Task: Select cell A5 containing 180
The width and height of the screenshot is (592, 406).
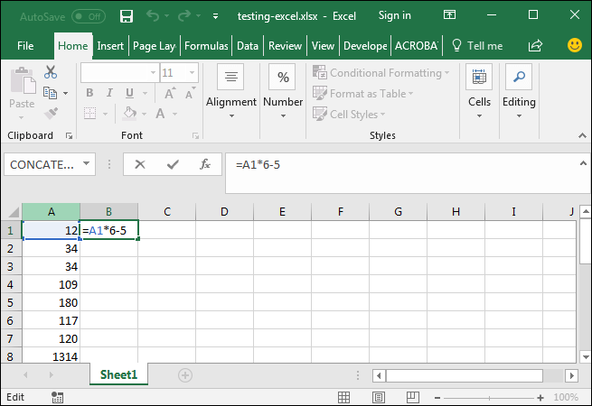Action: coord(51,301)
